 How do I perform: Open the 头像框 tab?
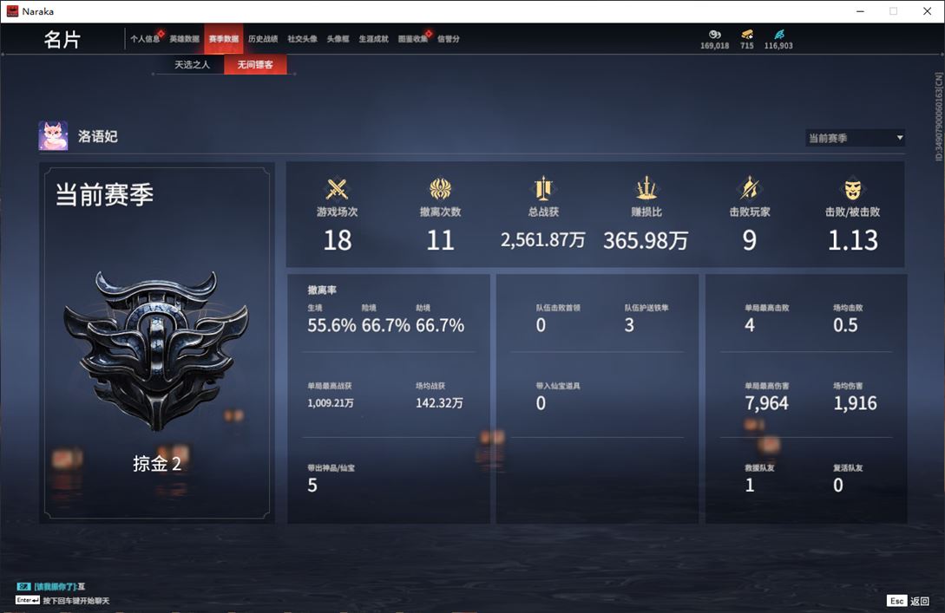[x=338, y=39]
